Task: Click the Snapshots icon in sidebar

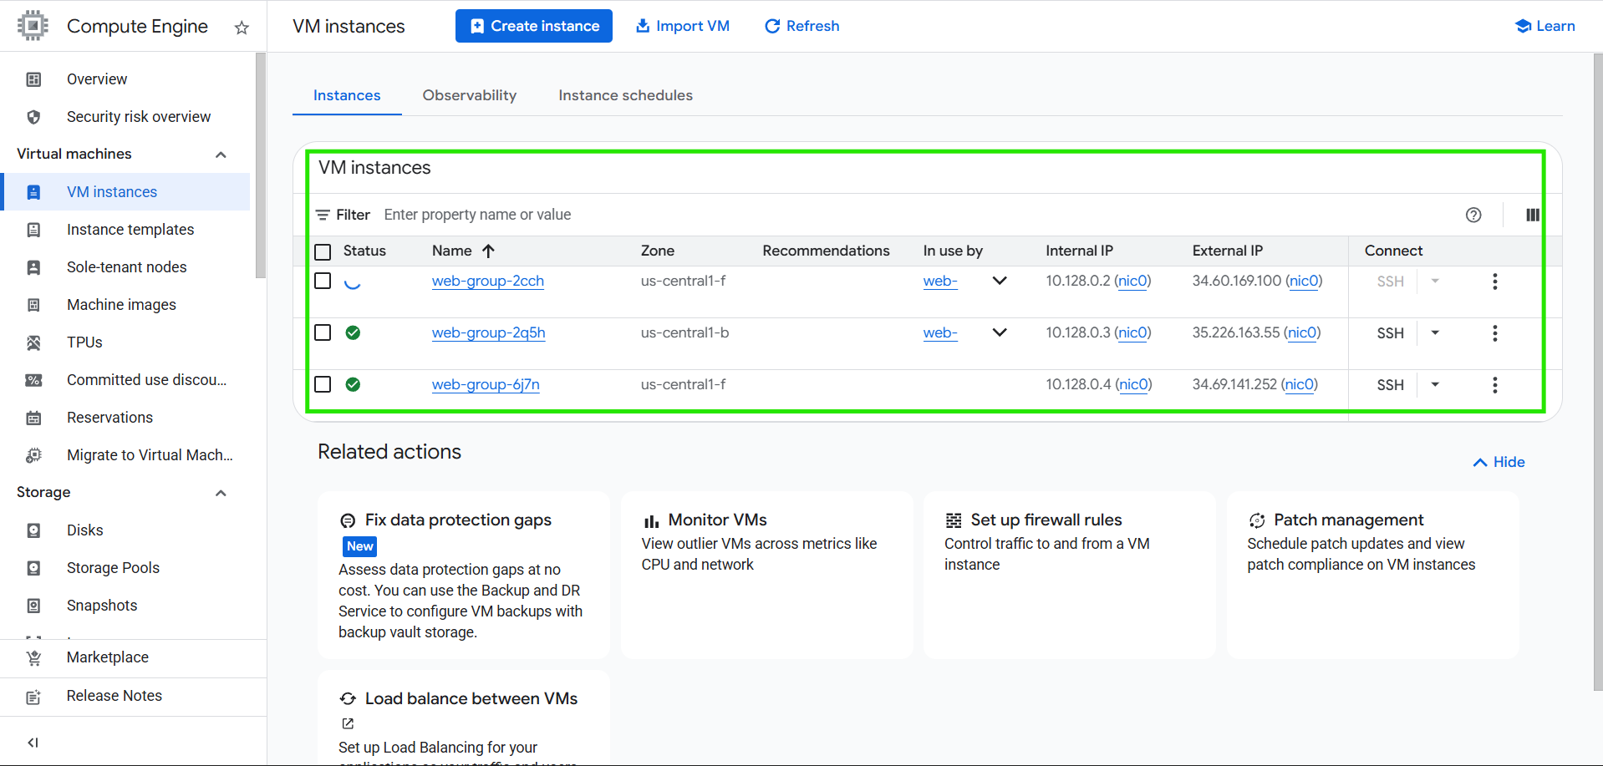Action: [x=33, y=606]
